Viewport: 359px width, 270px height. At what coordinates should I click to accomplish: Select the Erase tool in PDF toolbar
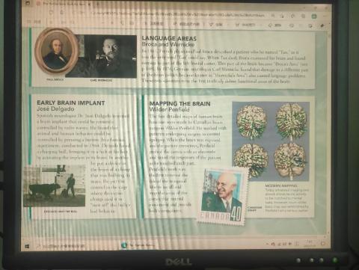(x=274, y=25)
